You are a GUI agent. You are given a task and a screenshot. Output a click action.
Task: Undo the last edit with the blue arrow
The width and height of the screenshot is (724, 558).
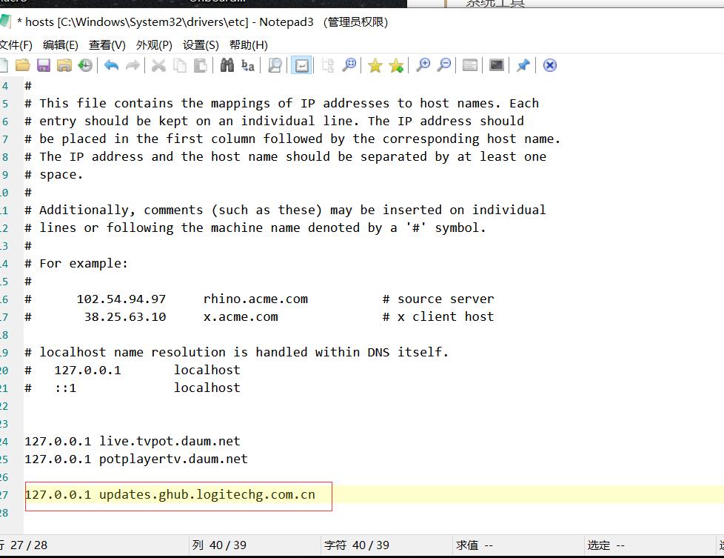[111, 65]
